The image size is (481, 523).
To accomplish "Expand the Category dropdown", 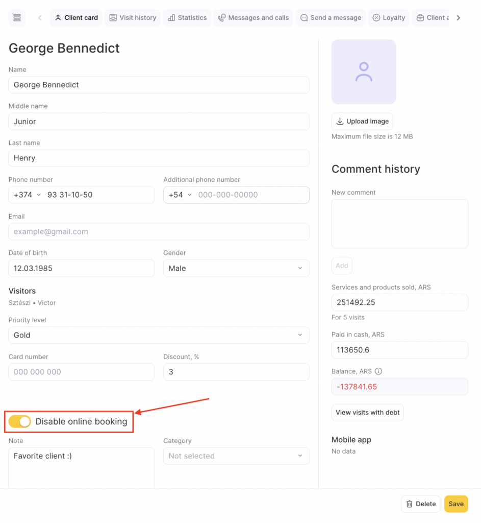I will tap(236, 456).
